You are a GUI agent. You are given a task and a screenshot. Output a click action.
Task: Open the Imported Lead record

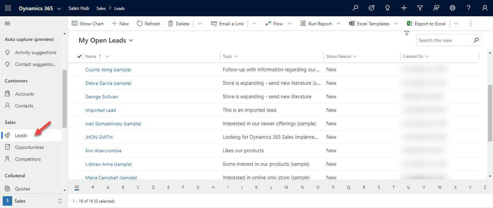tap(101, 110)
